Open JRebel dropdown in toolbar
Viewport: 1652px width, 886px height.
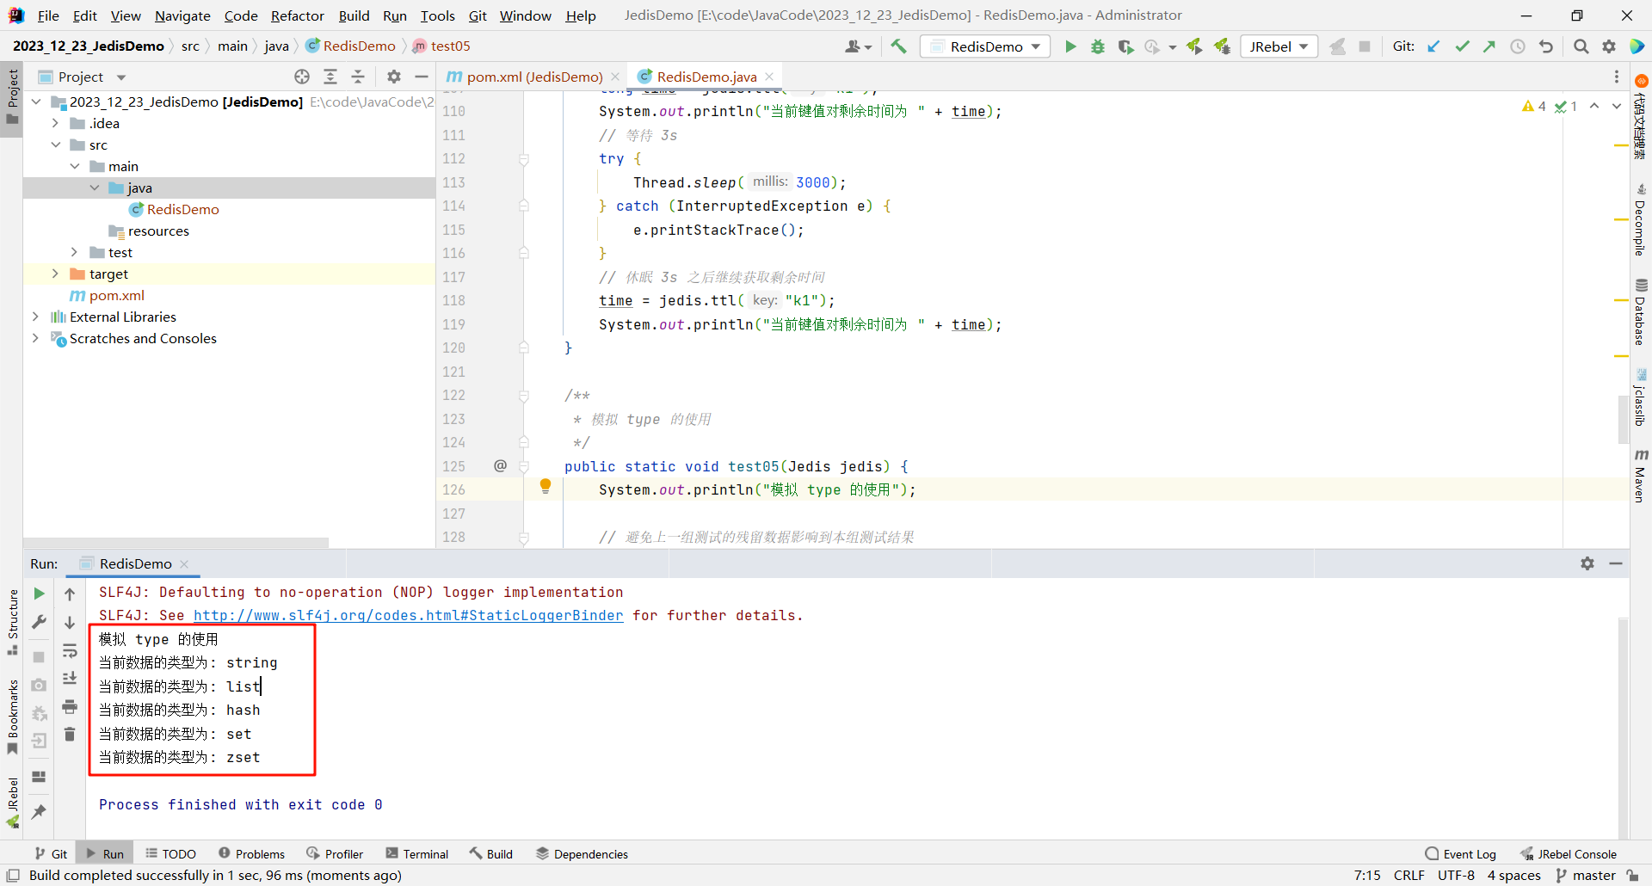1279,46
